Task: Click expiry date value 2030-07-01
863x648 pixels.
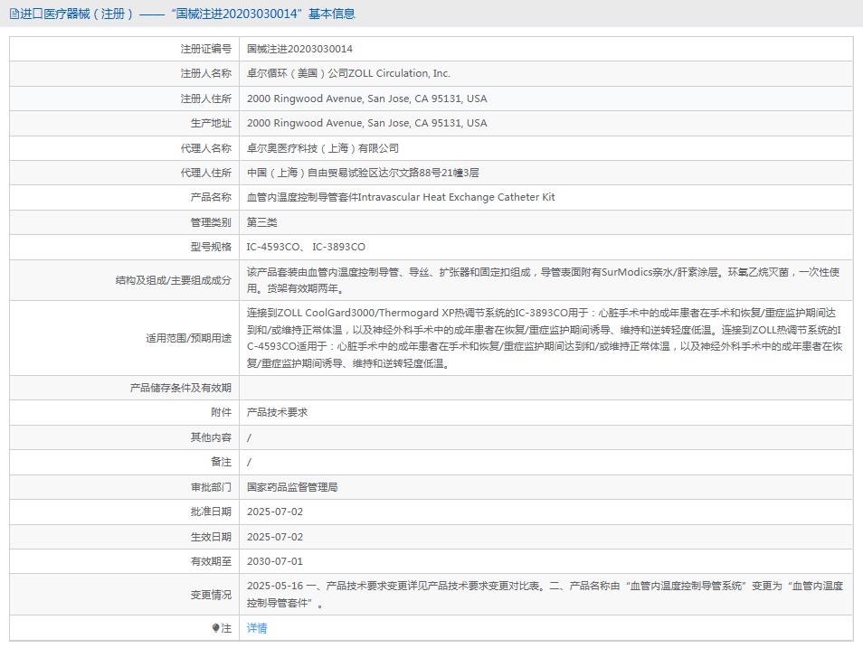Action: coord(275,561)
